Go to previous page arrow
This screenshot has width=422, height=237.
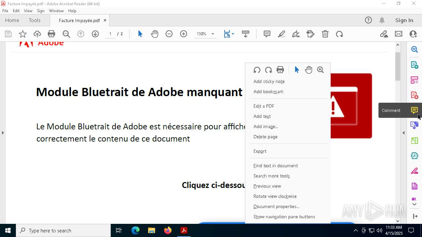pos(81,34)
